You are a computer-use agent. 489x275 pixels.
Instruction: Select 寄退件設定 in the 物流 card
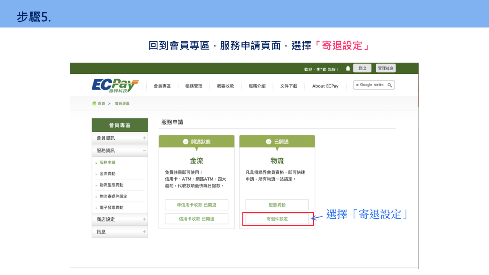pos(277,218)
